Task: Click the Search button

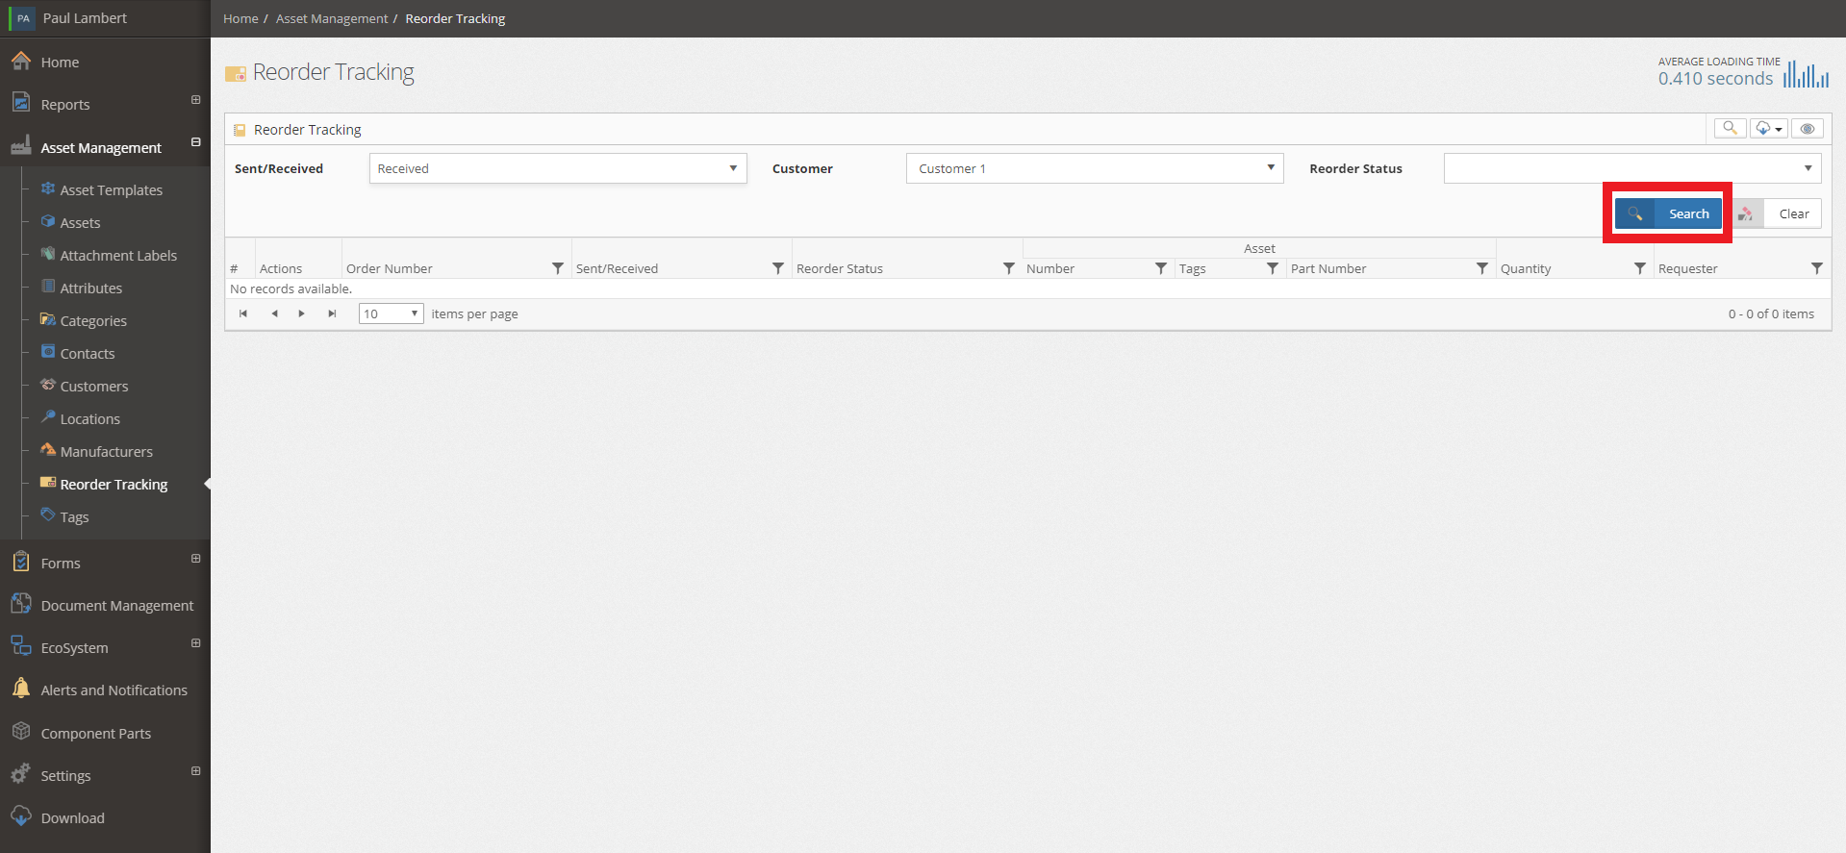Action: tap(1668, 213)
